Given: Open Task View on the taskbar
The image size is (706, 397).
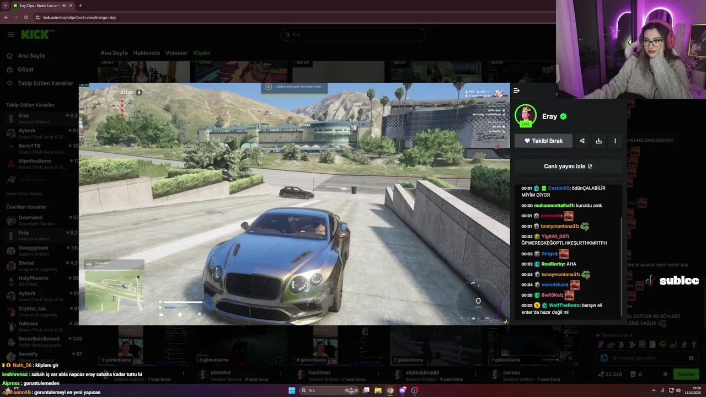Looking at the screenshot, I should click(366, 390).
